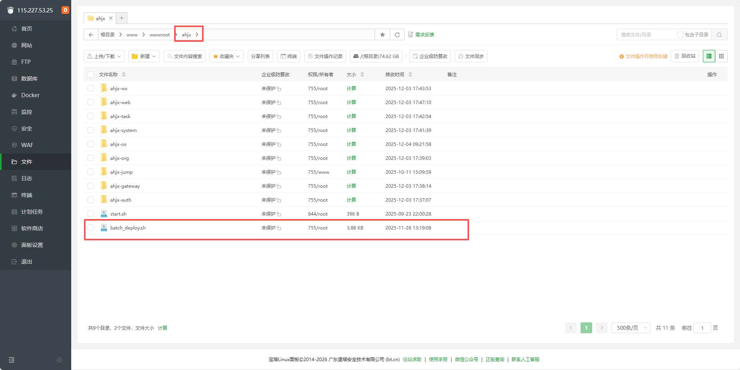Open the WAF sidebar menu item
The height and width of the screenshot is (370, 740).
(x=27, y=145)
